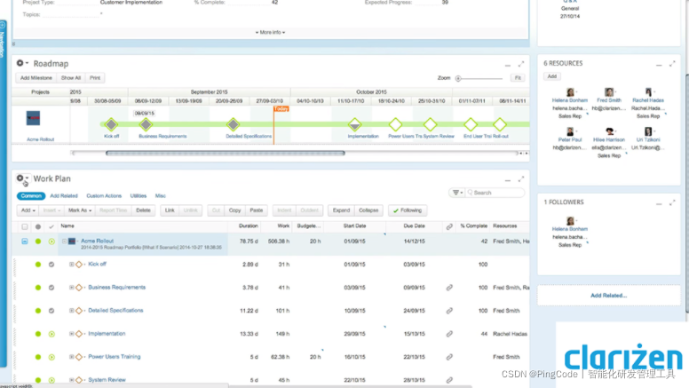Viewport: 689px width, 388px height.
Task: Expand the Work Plan panel to full screen
Action: tap(521, 179)
